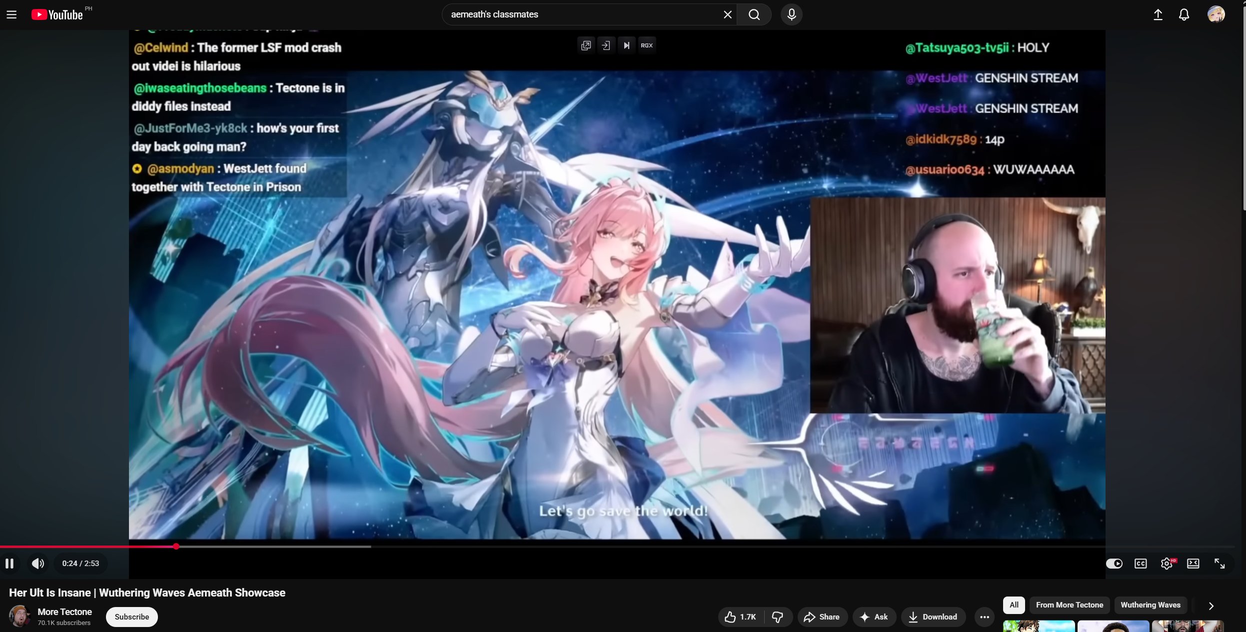Select the From More Tectone chip
Viewport: 1246px width, 632px height.
[x=1069, y=605]
